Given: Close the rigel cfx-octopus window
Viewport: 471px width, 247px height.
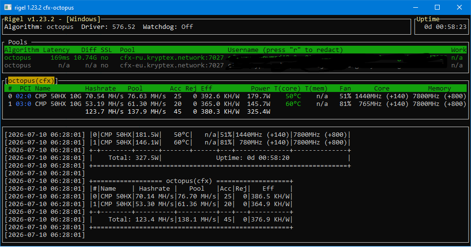Looking at the screenshot, I should coord(459,7).
